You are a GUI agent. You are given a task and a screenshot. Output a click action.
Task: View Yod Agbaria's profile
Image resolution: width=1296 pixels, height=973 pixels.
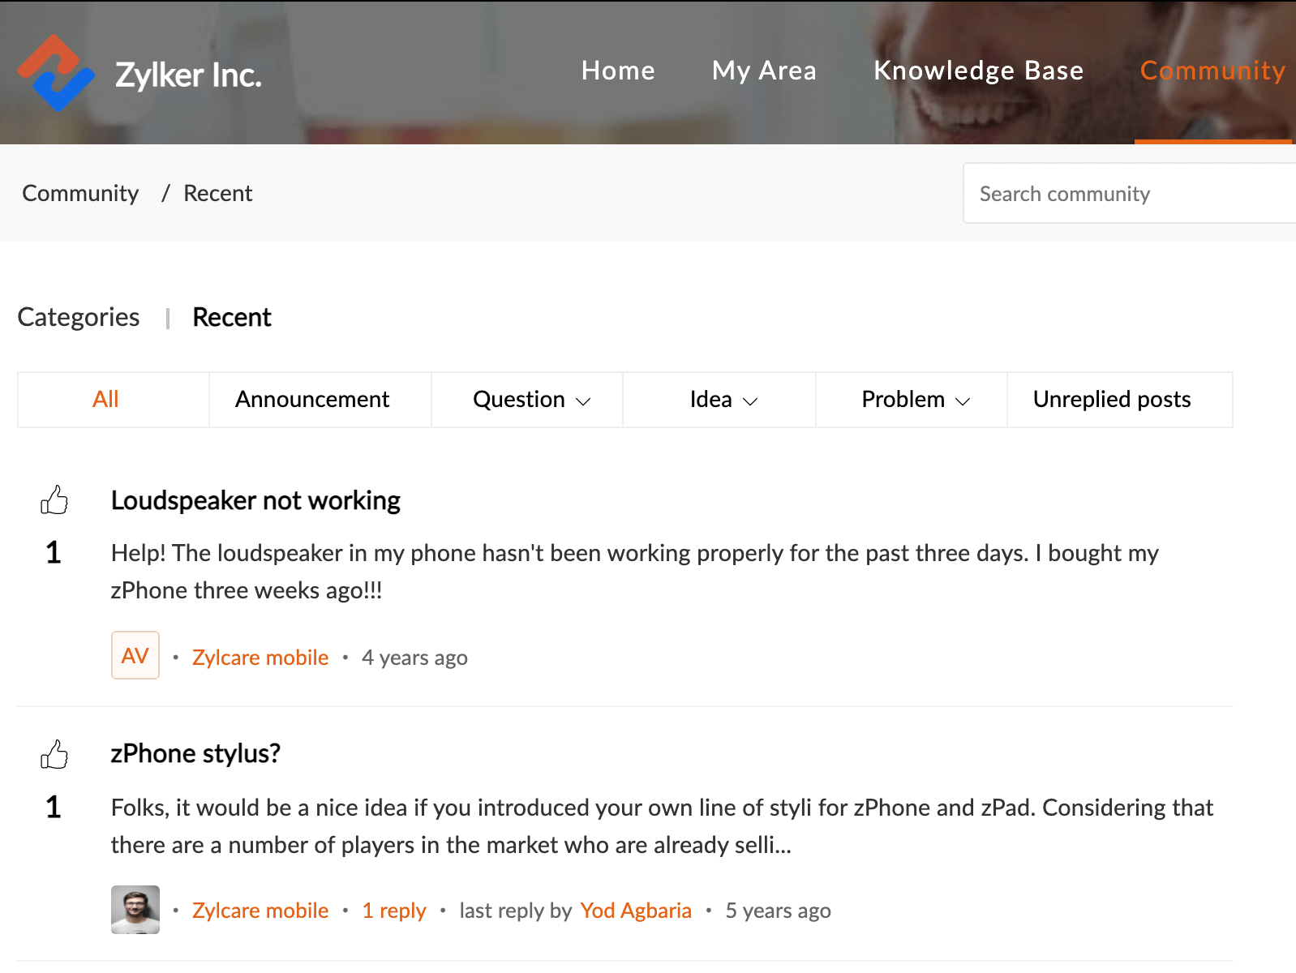pyautogui.click(x=636, y=911)
